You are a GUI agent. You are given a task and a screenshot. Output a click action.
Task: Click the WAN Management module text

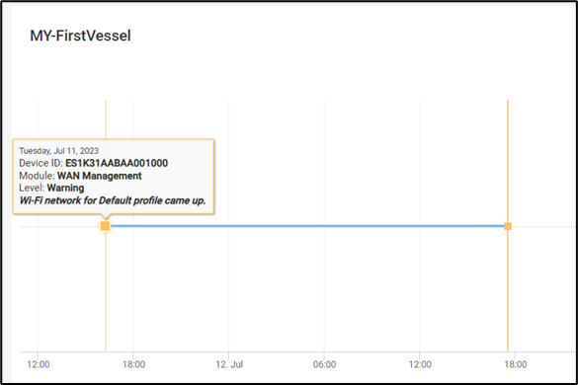[x=100, y=176]
